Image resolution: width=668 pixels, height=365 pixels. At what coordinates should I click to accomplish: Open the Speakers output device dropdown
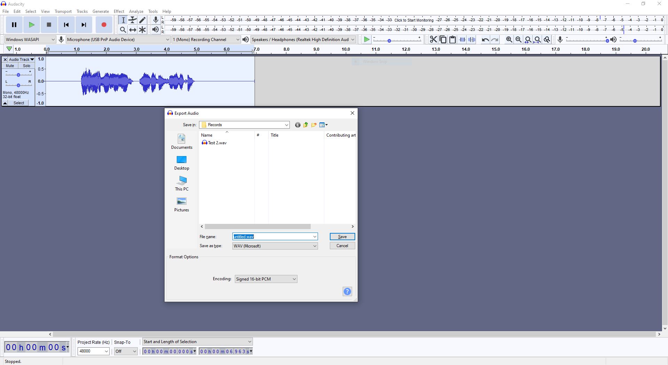[303, 40]
